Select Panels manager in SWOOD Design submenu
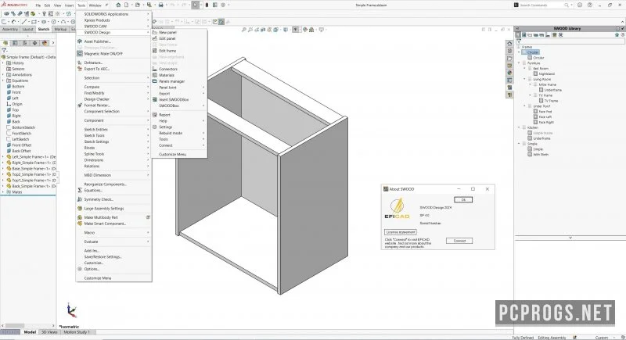 click(171, 81)
